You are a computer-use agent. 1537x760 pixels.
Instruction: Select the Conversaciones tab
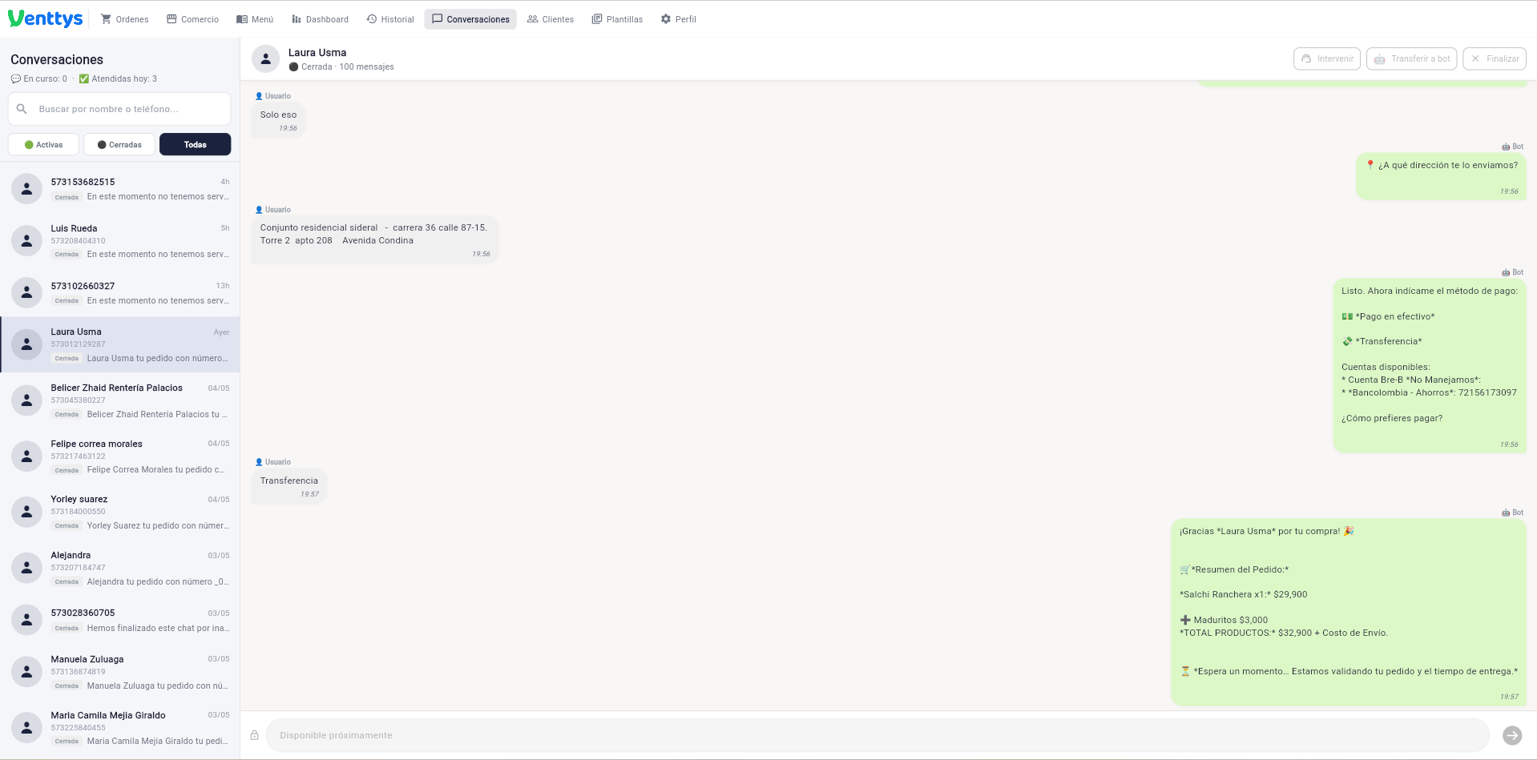pyautogui.click(x=470, y=19)
